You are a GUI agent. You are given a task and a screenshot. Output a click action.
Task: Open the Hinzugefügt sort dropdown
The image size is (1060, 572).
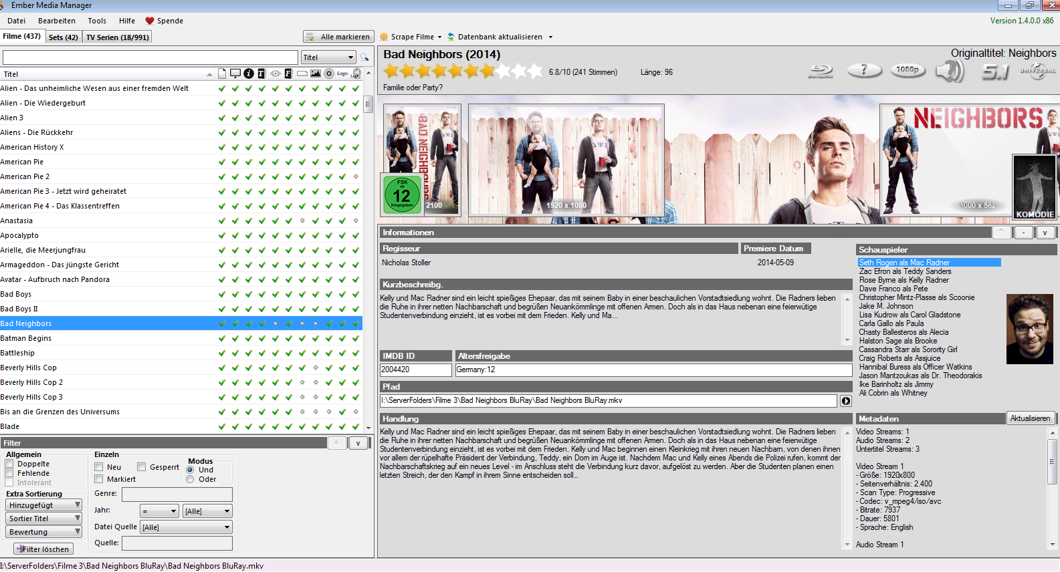pos(44,505)
